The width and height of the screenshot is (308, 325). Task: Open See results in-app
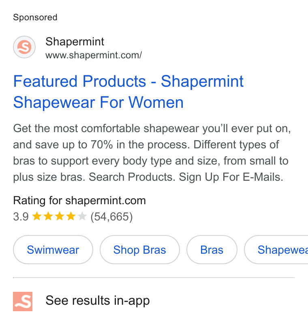[97, 301]
